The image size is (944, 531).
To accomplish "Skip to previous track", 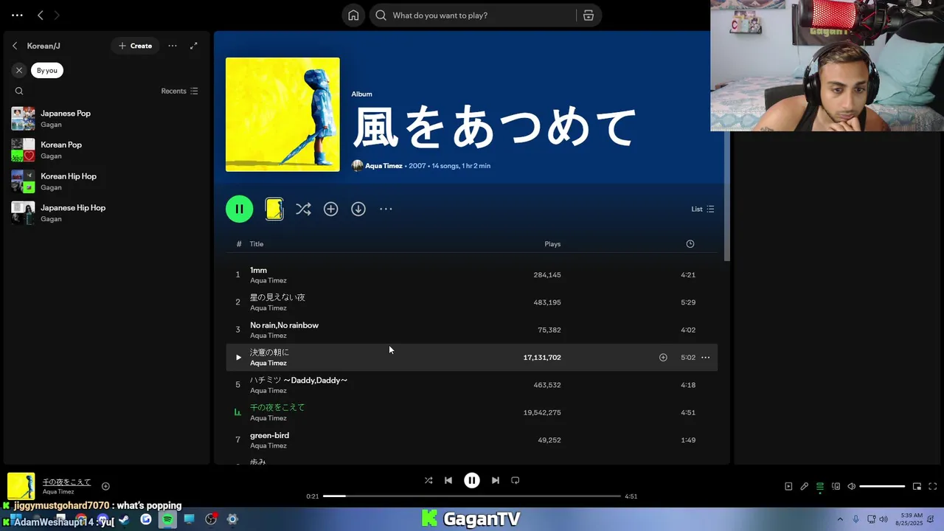I will [448, 480].
